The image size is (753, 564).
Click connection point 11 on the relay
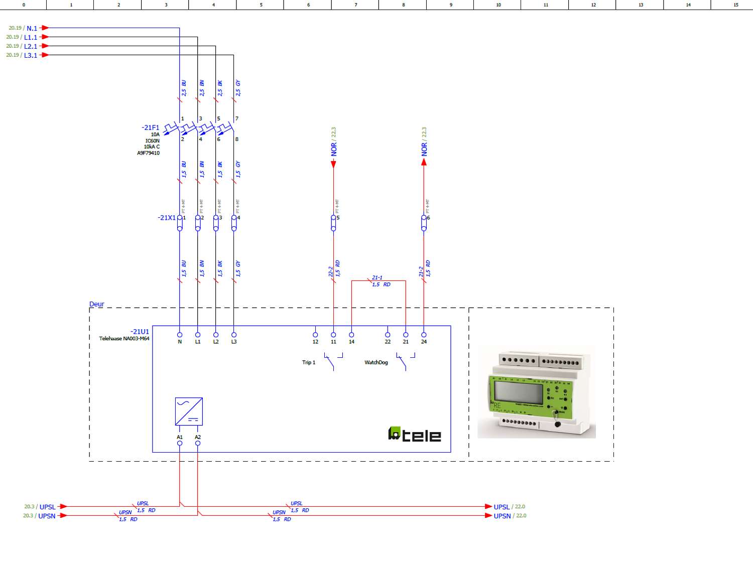pyautogui.click(x=333, y=335)
